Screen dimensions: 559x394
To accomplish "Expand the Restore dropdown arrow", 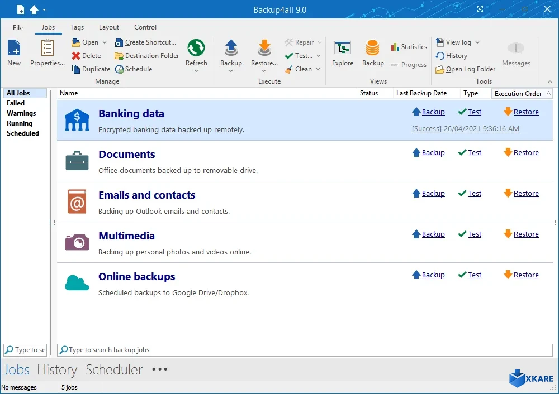I will pos(264,71).
